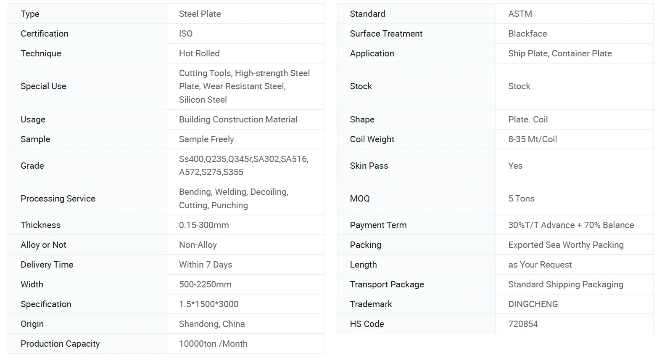Select the ISO certification cell

(x=245, y=34)
